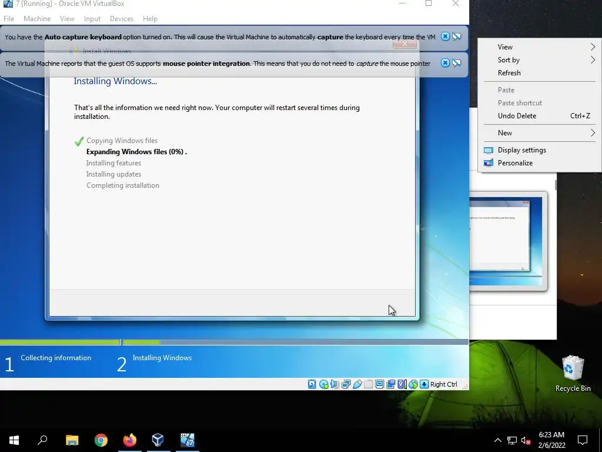
Task: Click the mouse integration status icon
Action: click(413, 384)
